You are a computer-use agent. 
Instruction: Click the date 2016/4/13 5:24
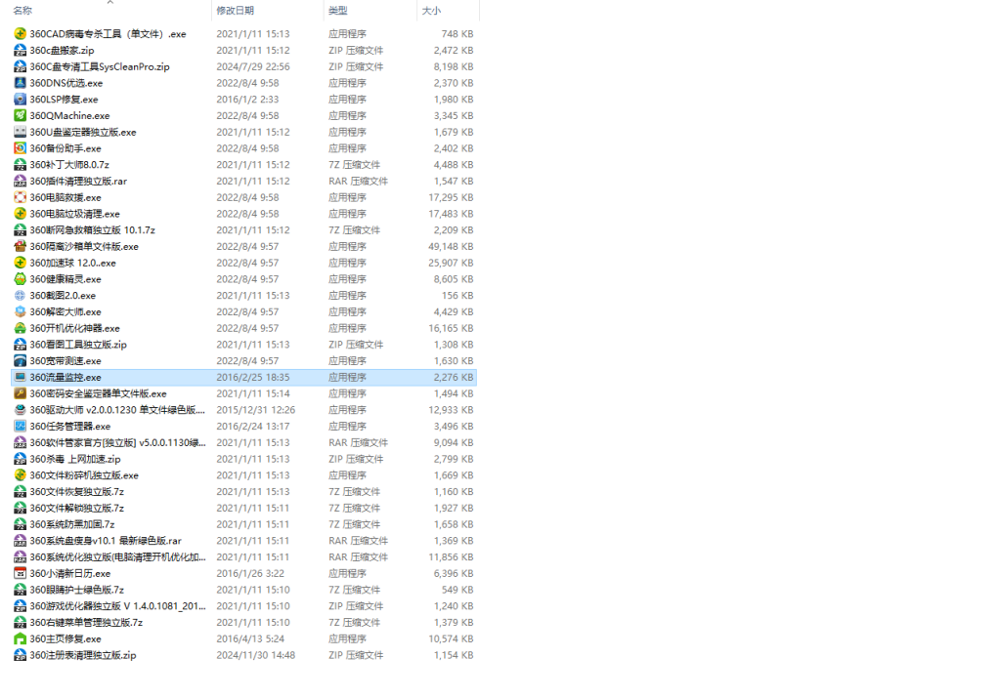[250, 639]
